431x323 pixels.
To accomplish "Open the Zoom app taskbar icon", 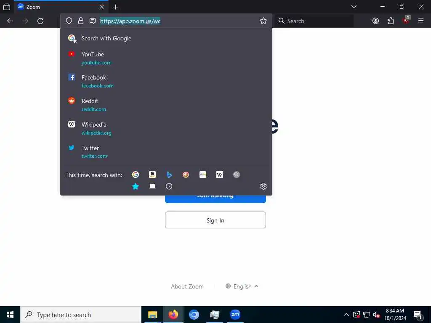I will tap(235, 315).
